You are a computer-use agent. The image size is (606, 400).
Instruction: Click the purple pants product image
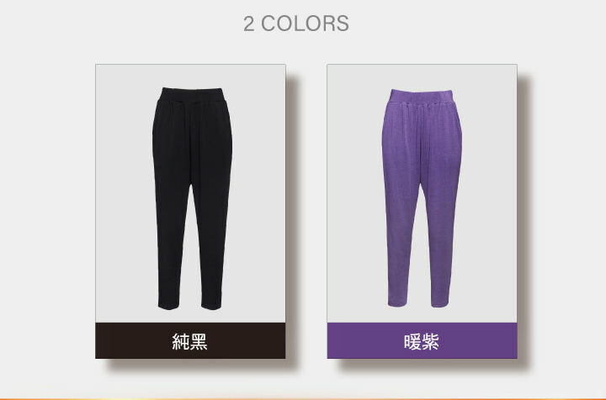(422, 198)
